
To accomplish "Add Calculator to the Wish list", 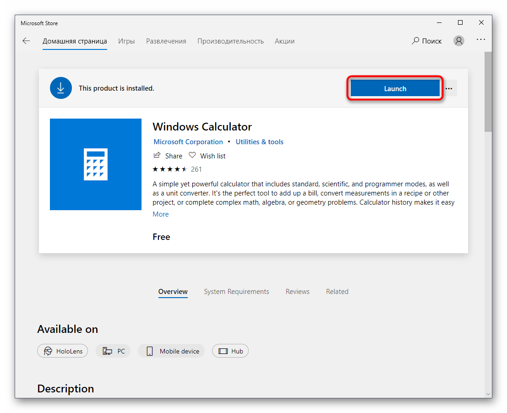I will 207,156.
